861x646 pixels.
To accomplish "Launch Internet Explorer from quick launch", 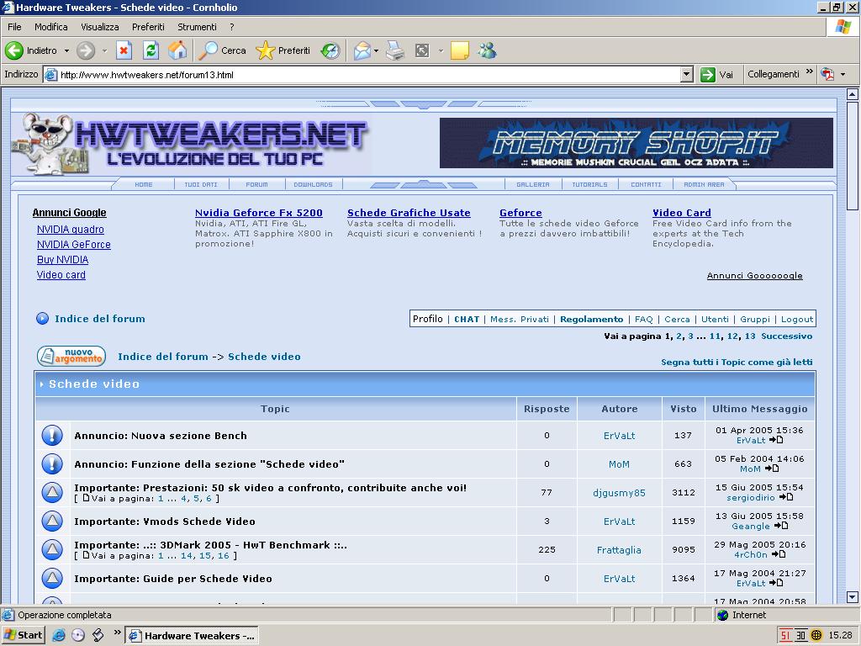I will (x=58, y=636).
